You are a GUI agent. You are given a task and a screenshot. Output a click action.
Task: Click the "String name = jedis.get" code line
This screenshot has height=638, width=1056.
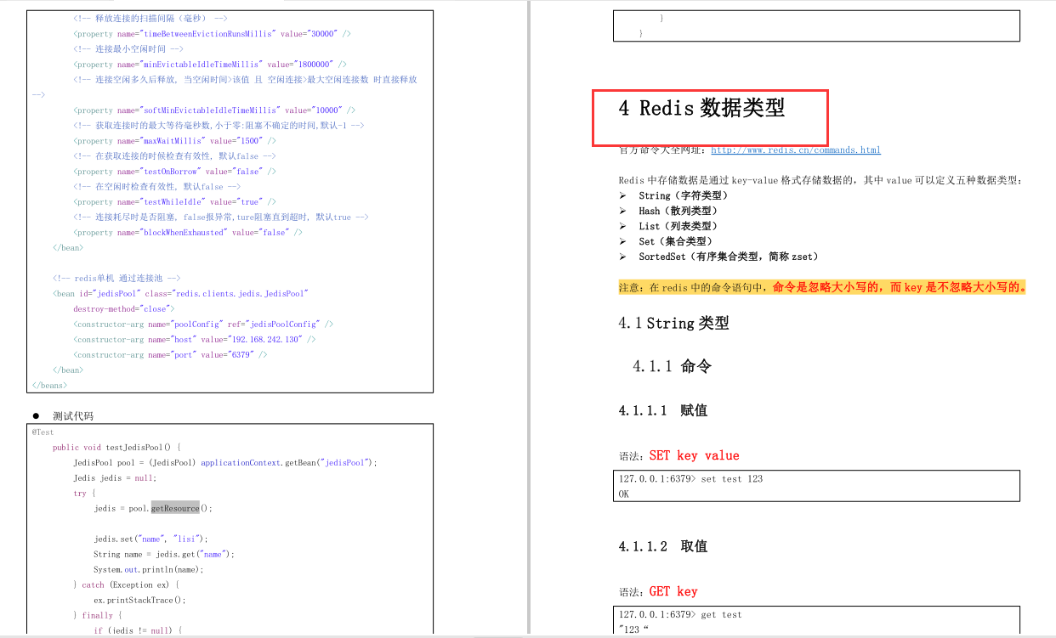coord(164,554)
